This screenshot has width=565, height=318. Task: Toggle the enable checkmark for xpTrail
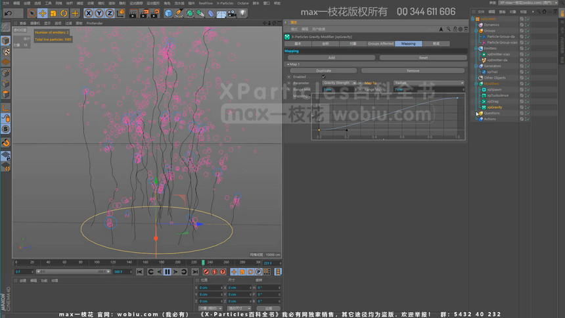click(528, 72)
